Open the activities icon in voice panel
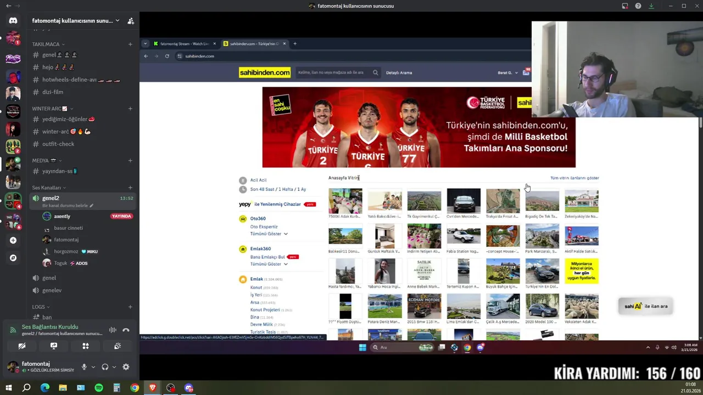Image resolution: width=703 pixels, height=395 pixels. pyautogui.click(x=86, y=346)
